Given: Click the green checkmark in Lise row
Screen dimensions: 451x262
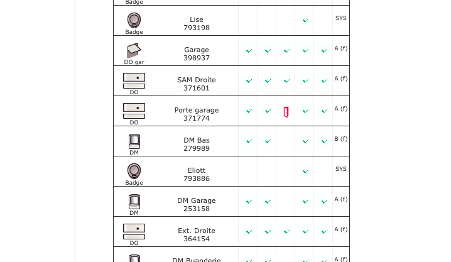Looking at the screenshot, I should (305, 21).
